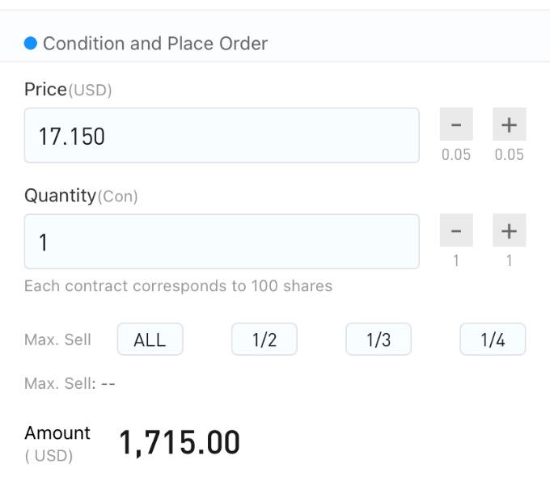Decrease contract quantity with minus button
This screenshot has height=481, width=550.
(x=456, y=230)
